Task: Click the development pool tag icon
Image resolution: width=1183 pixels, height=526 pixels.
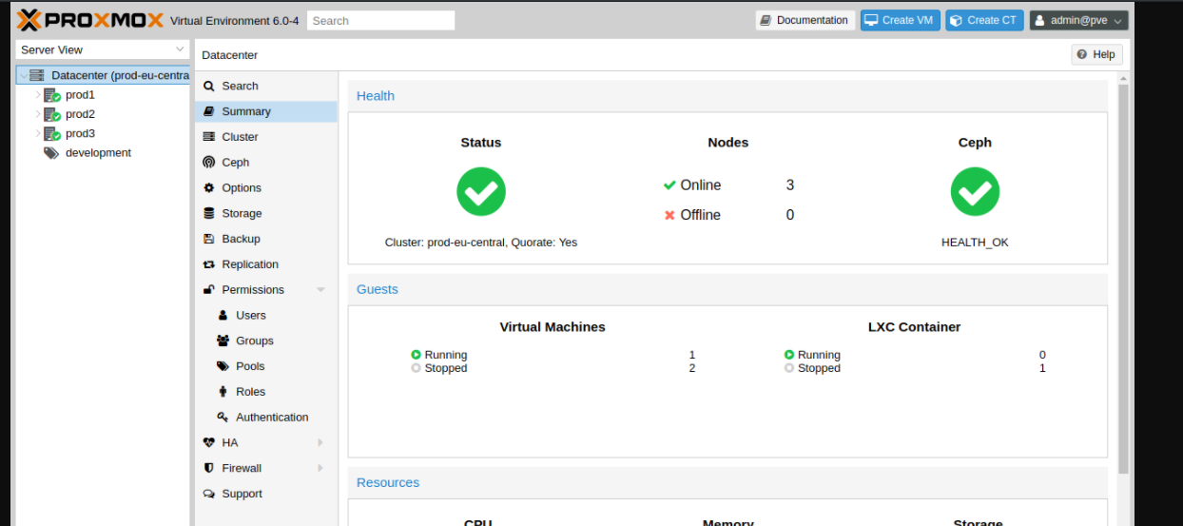Action: pos(51,153)
